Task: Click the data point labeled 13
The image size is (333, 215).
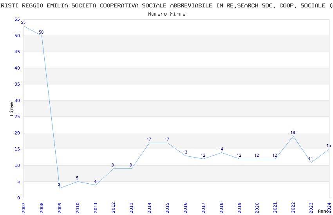Action: tap(185, 156)
